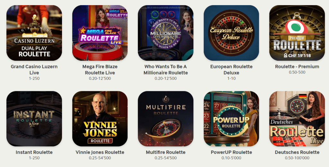Open PowerUP Roulette game tile image
Image resolution: width=329 pixels, height=167 pixels.
click(x=231, y=119)
